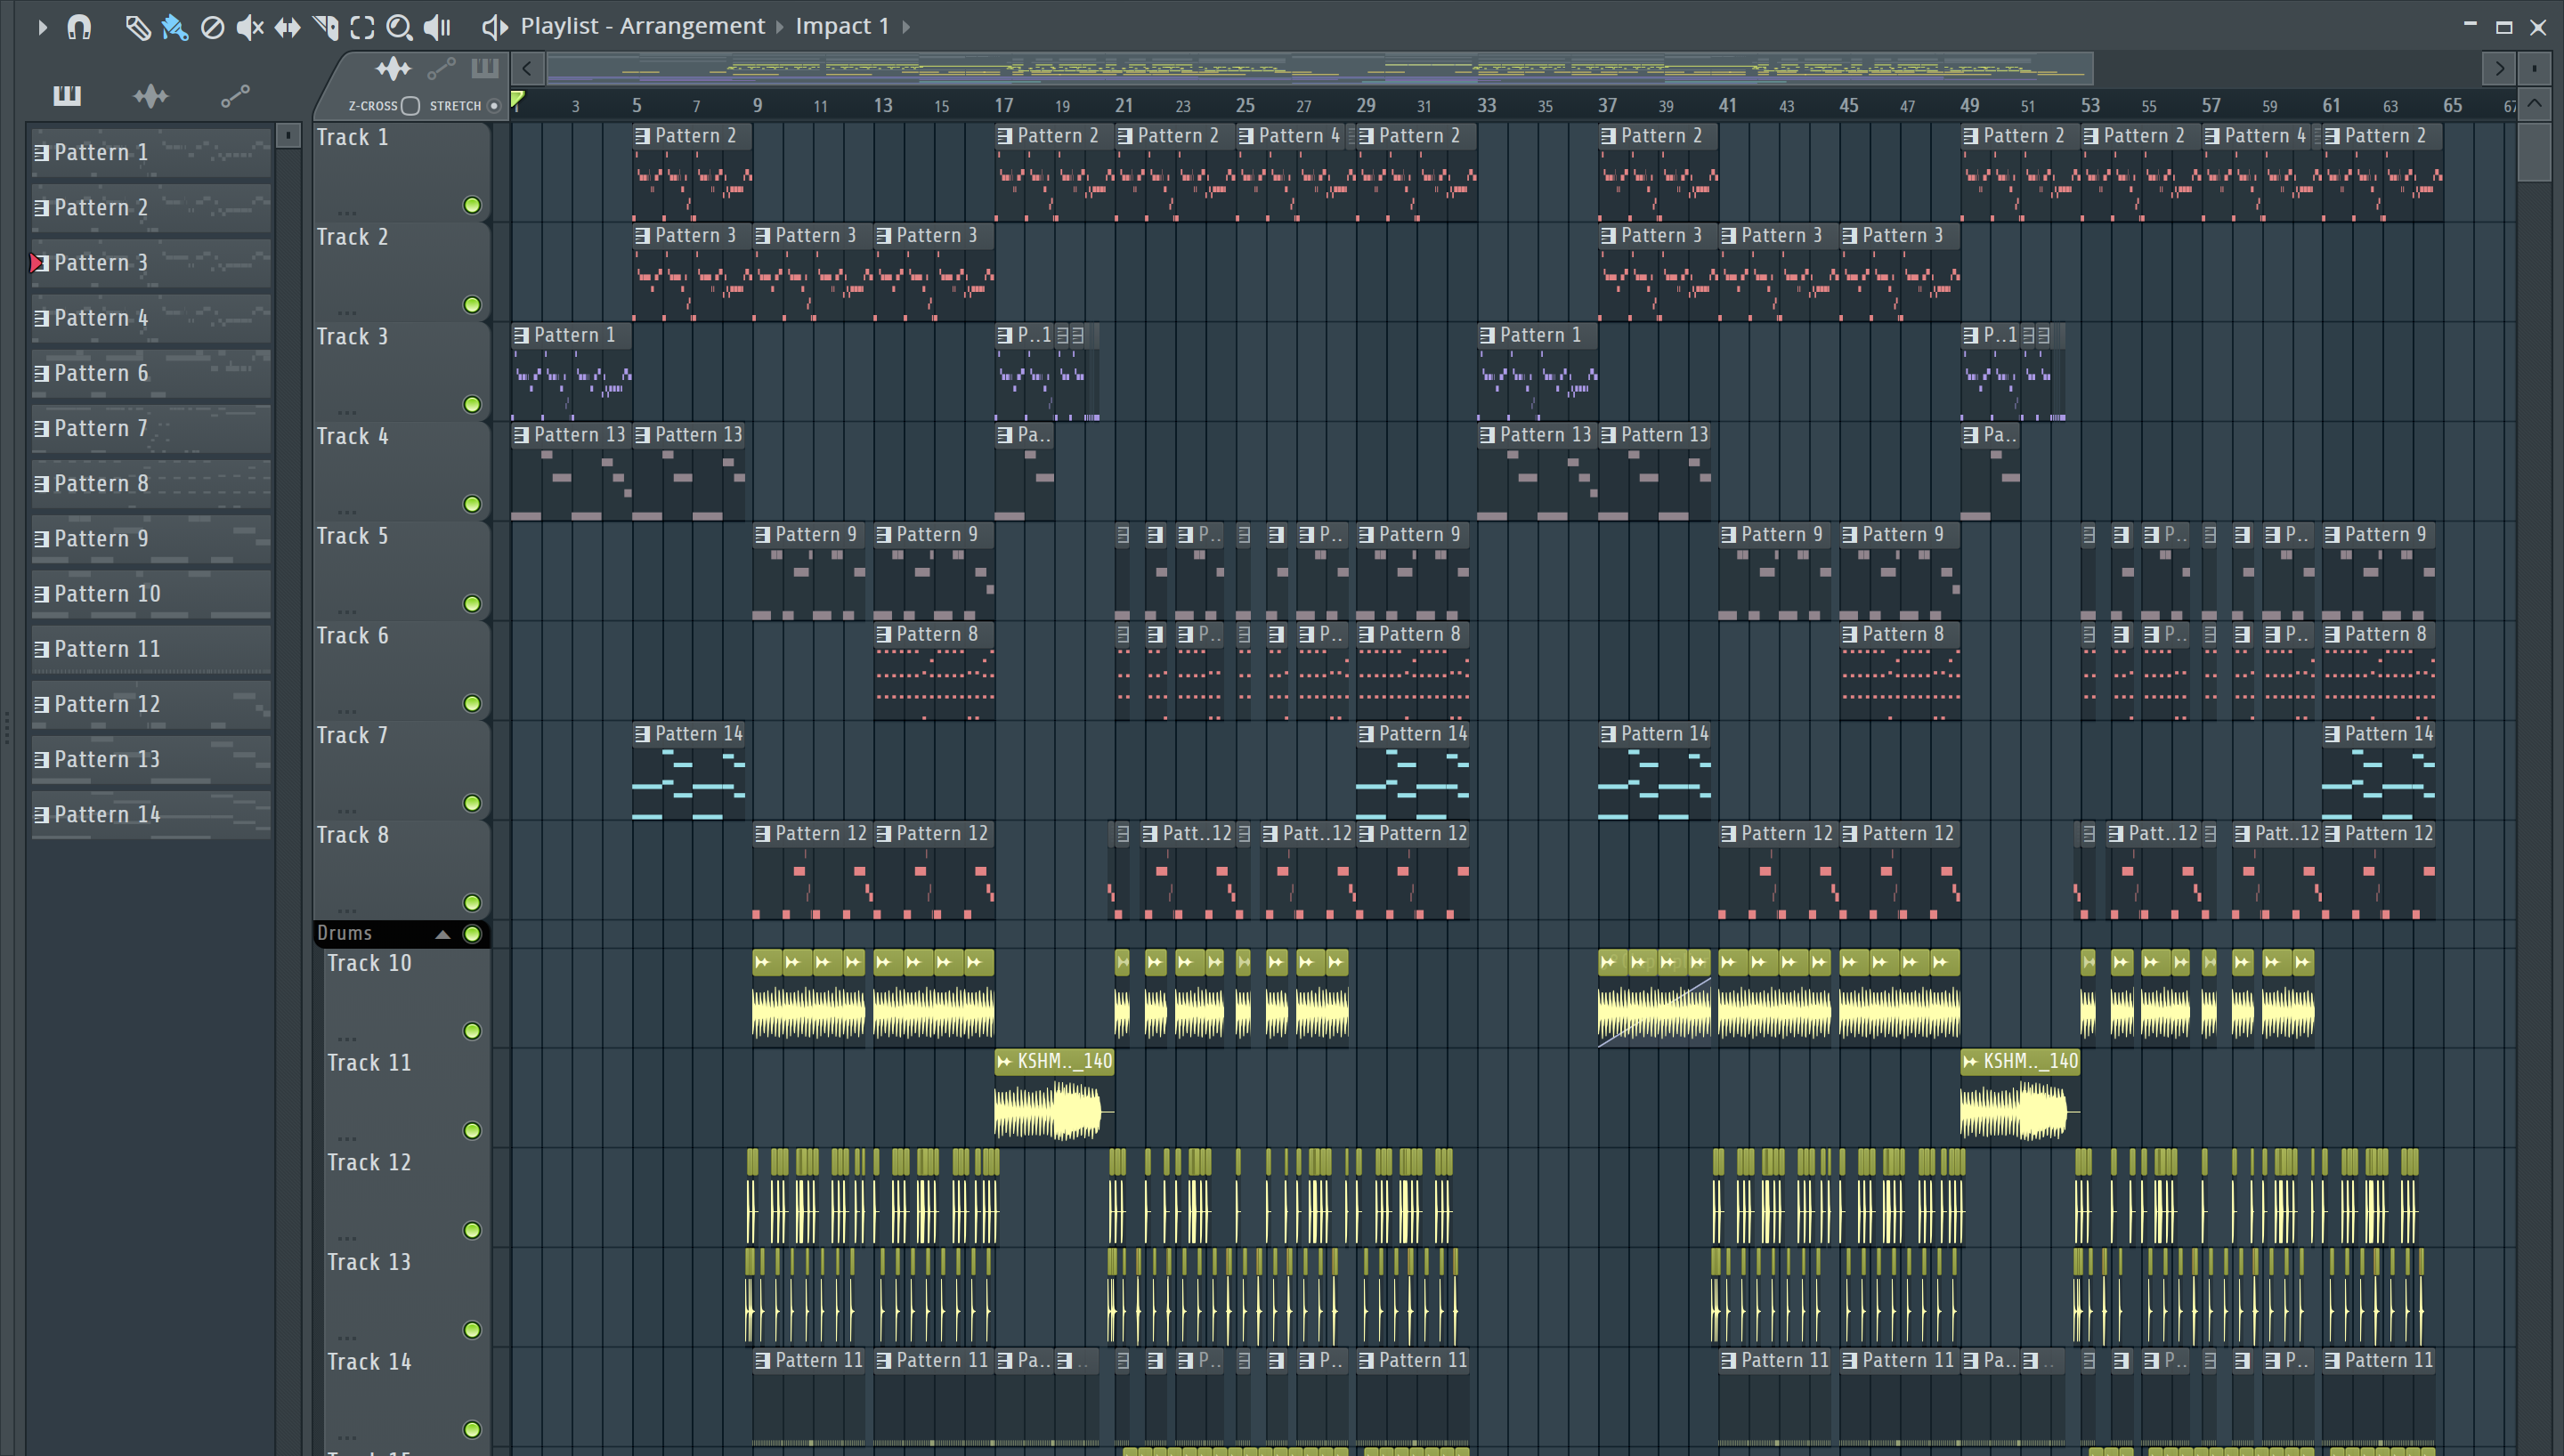Click the Drums group header label

344,933
